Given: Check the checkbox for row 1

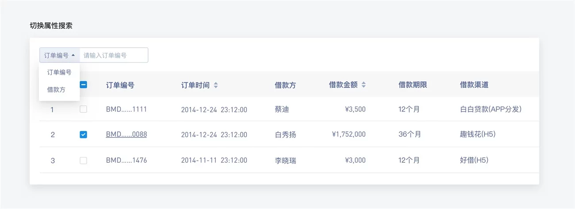Looking at the screenshot, I should coord(83,109).
